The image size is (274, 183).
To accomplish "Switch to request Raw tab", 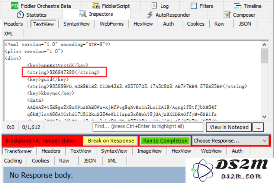I will 219,24.
